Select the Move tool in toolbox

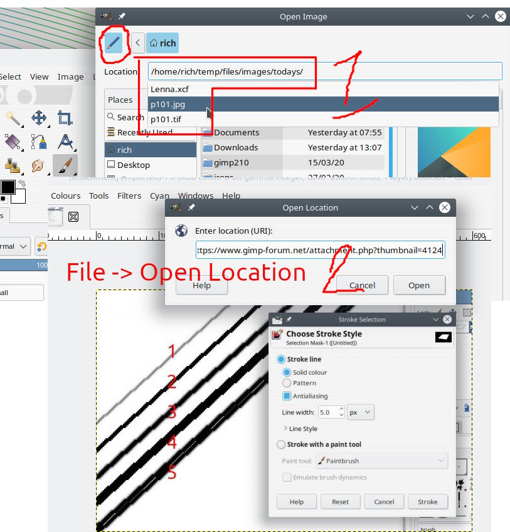click(39, 118)
